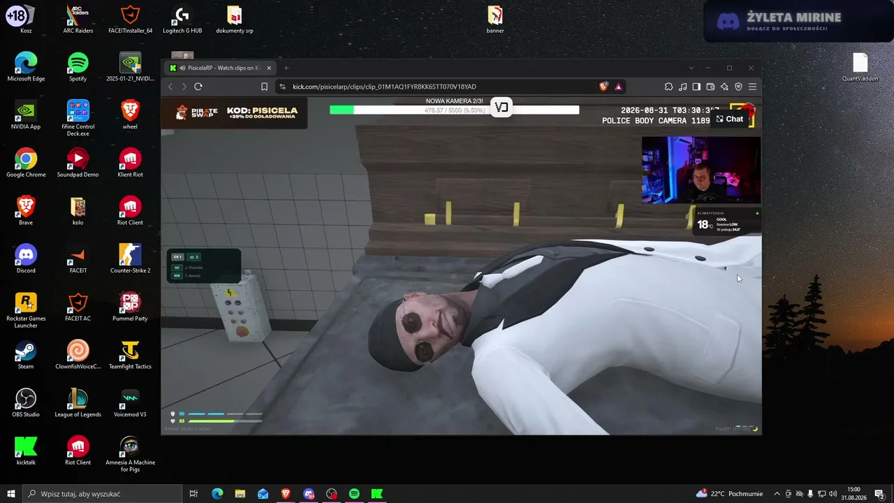Launch Teamfight Tactics shortcut

pyautogui.click(x=130, y=355)
